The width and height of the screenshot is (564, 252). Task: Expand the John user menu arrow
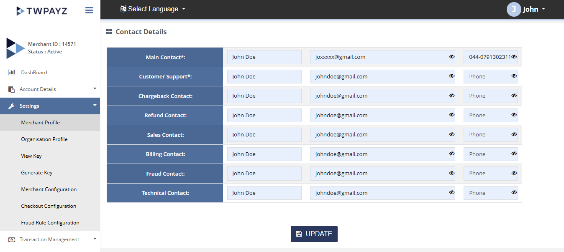pos(543,9)
